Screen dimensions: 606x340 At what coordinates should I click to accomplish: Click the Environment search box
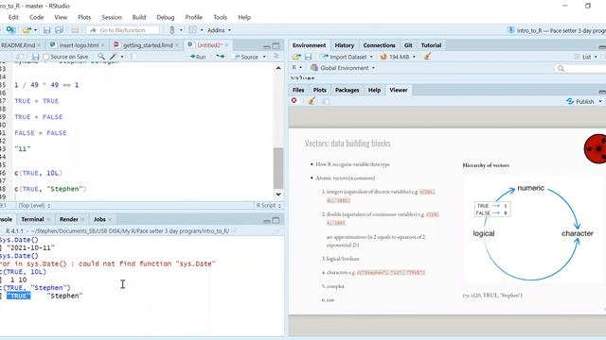(x=580, y=68)
